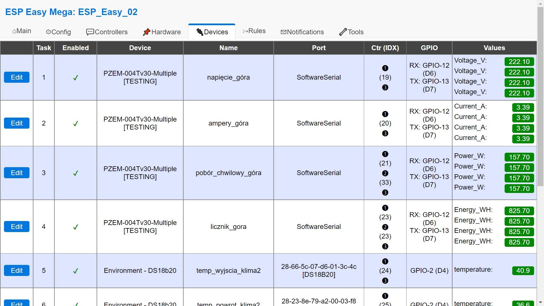Click controller 3 icon in temp_wyjscia_klima2 row
544x306 pixels.
coord(385,280)
